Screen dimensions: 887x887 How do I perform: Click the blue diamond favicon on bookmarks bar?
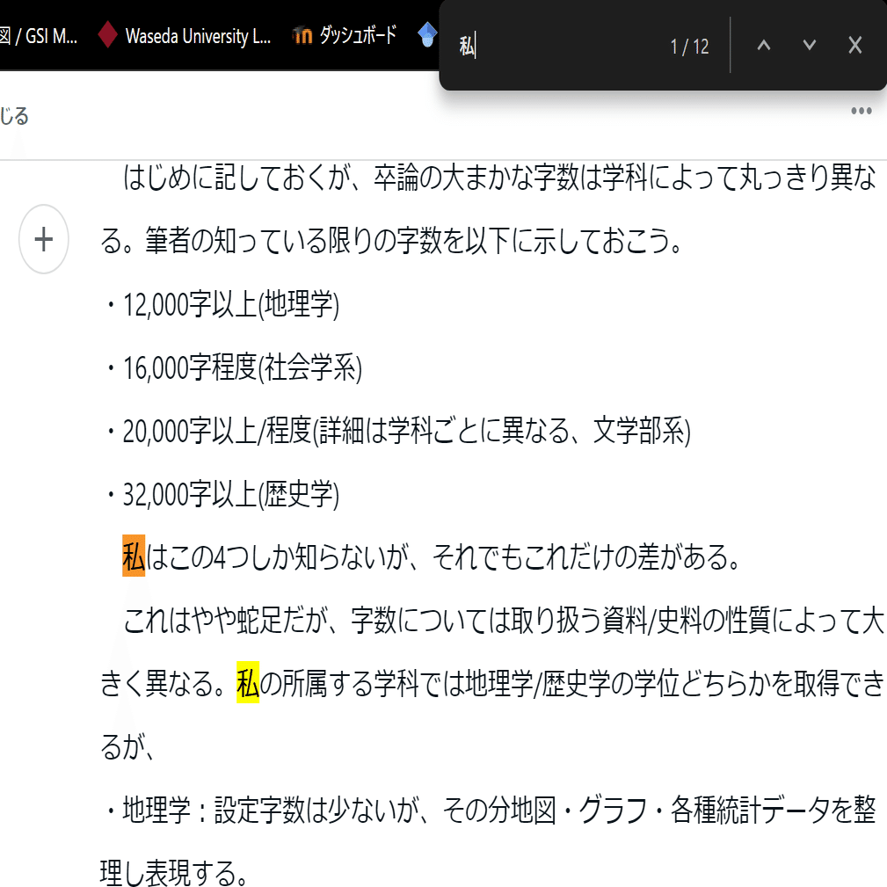point(428,35)
